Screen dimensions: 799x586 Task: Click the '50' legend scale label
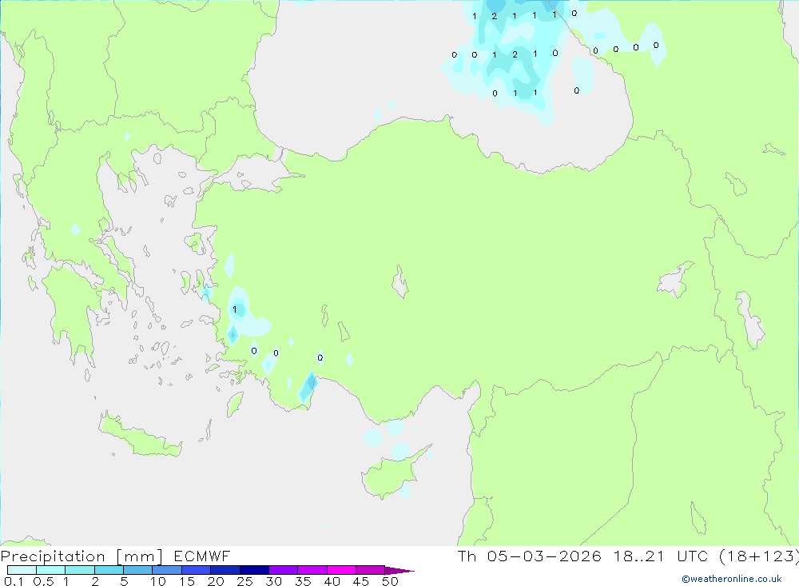(x=390, y=581)
